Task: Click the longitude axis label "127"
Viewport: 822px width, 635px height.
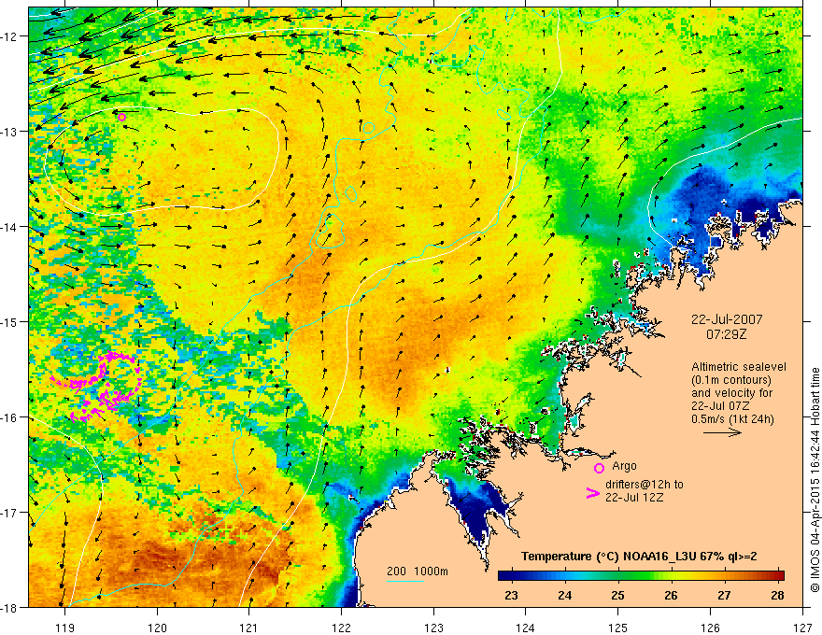Action: click(x=802, y=628)
